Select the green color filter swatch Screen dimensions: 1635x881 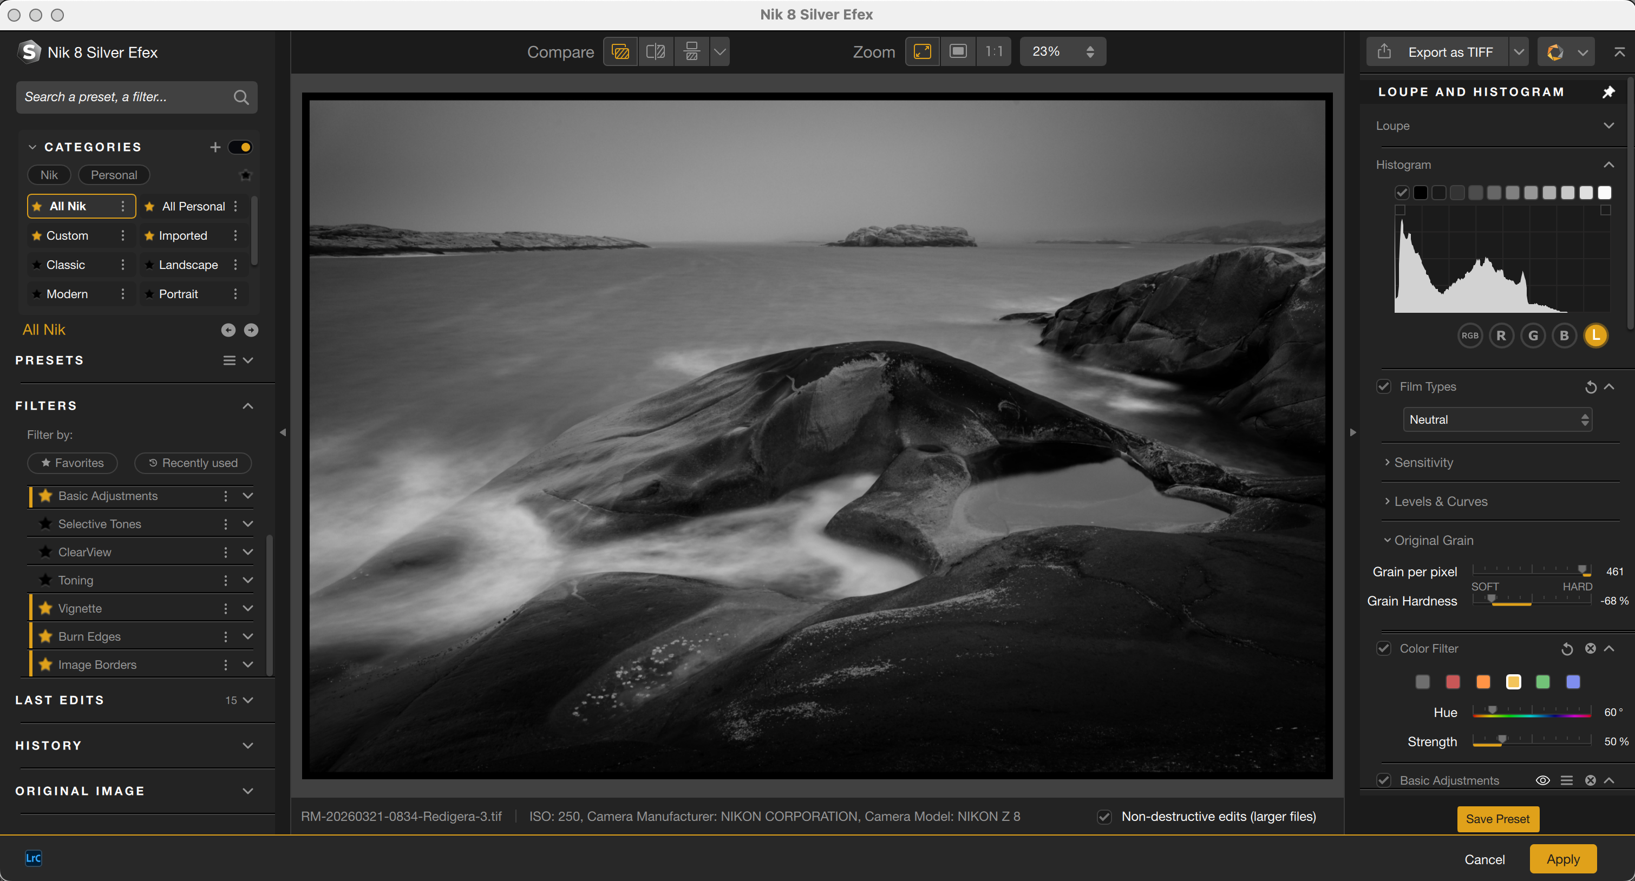point(1542,682)
